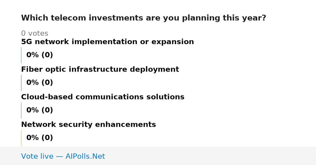Open the Vote live — AIPolls.Net link
The image size is (316, 165).
click(63, 157)
